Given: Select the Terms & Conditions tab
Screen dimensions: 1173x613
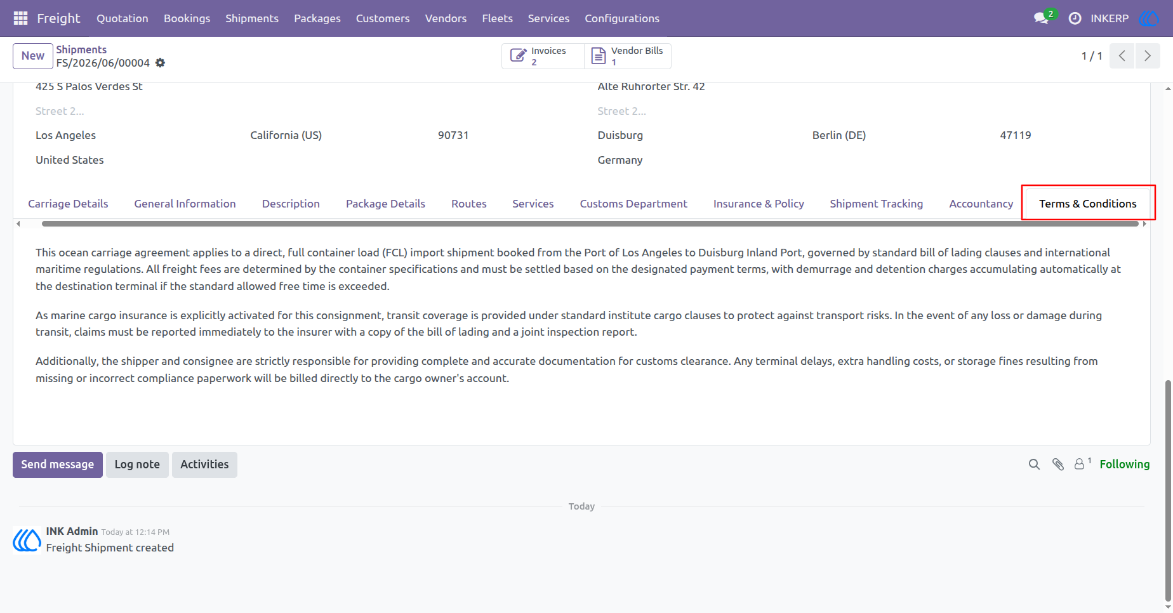Looking at the screenshot, I should (1088, 204).
